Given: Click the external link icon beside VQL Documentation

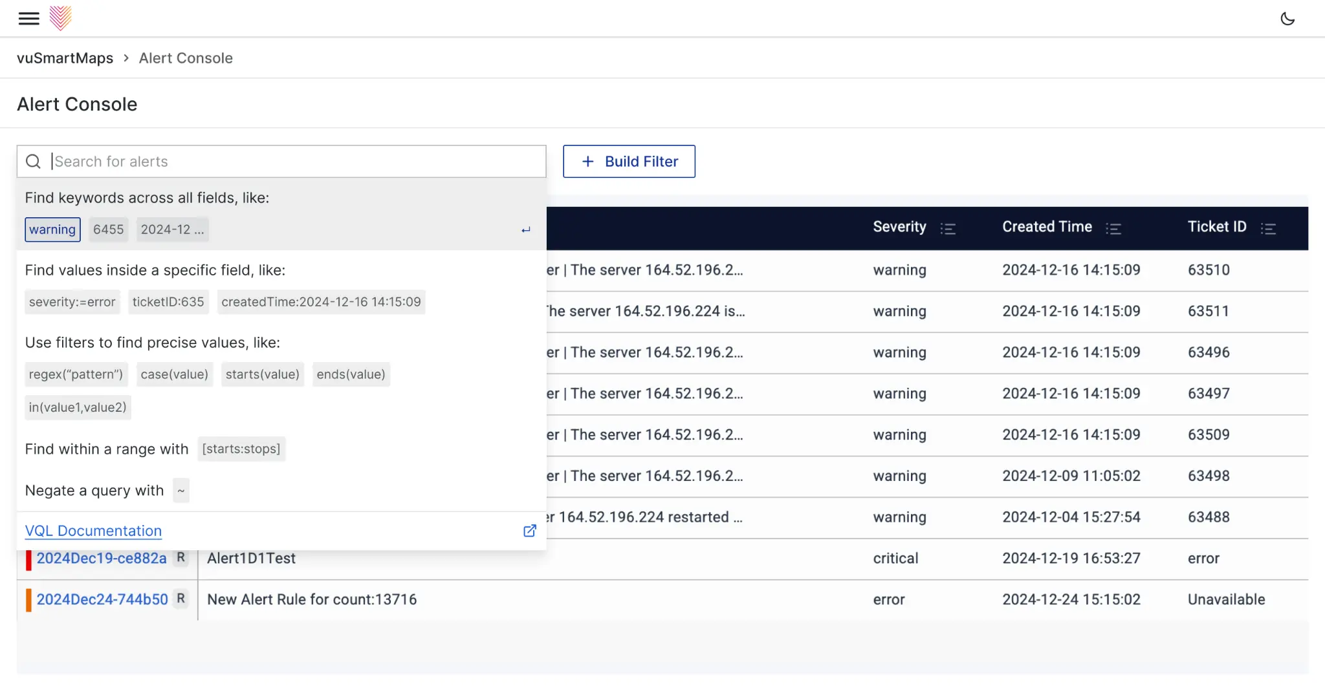Looking at the screenshot, I should (x=529, y=531).
